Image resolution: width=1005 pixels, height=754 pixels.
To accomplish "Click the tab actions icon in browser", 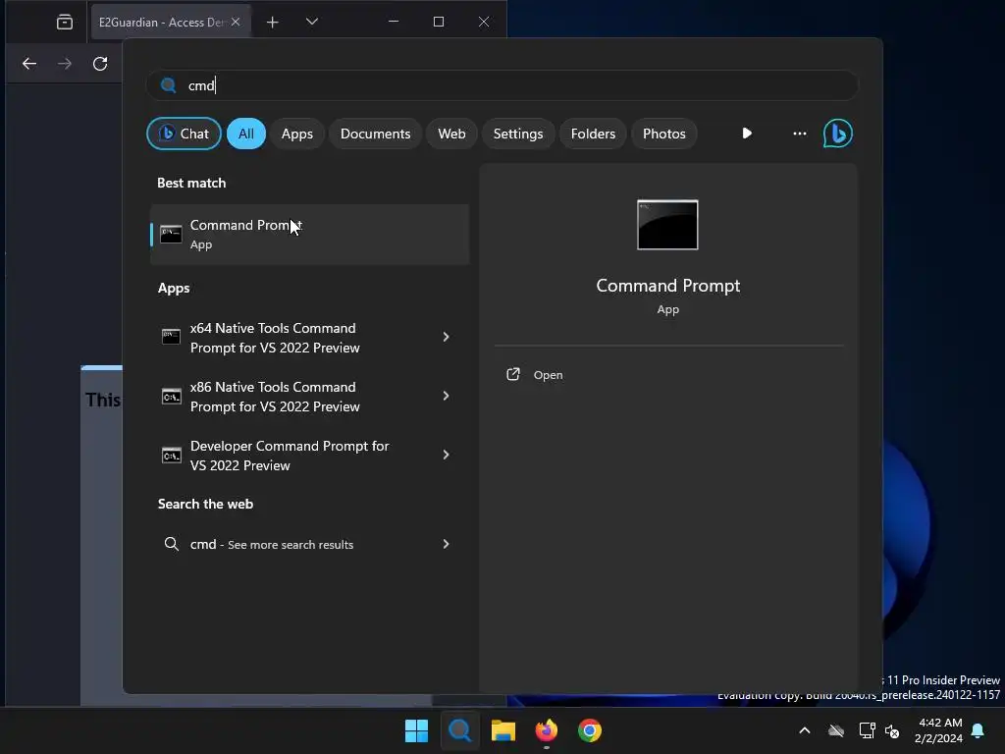I will (64, 22).
